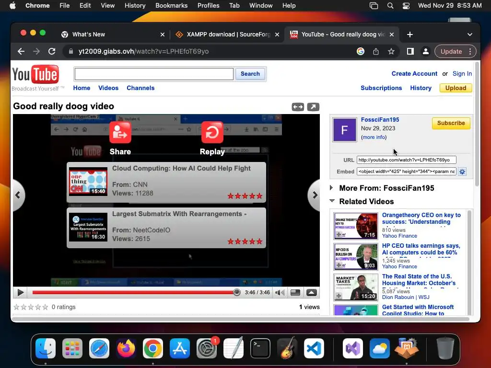Open Firefox from the Dock
491x368 pixels.
[x=126, y=348]
